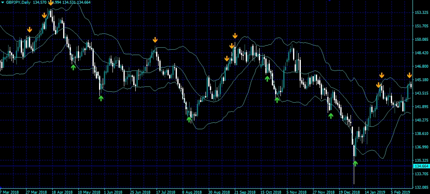Click the 151.705 price scale label

click(421, 26)
